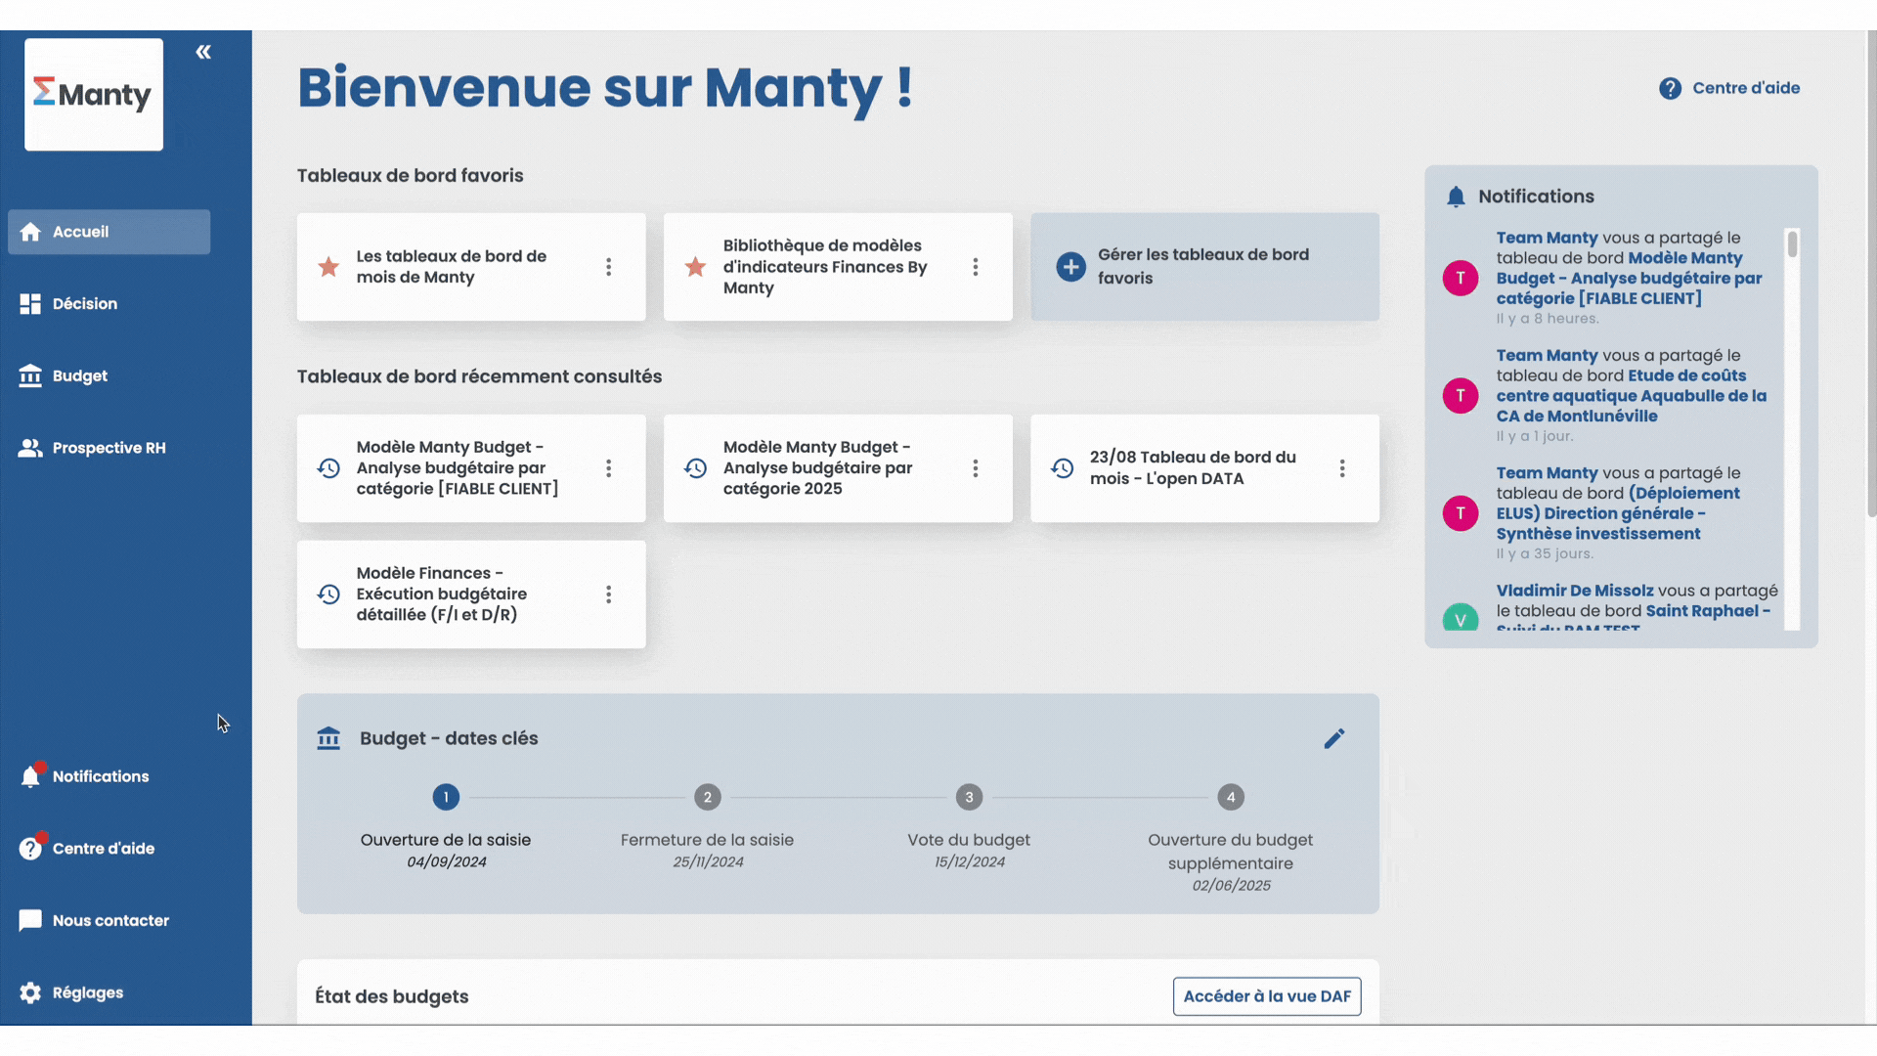Select step 1 'Ouverture de la saisie' marker
The image size is (1877, 1056).
[446, 797]
